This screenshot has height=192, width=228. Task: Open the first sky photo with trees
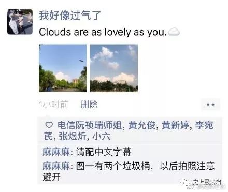63,68
